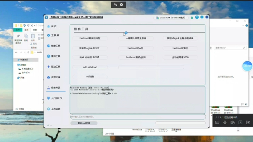Viewport: 253px width, 142px height.
Task: Open 工具设置 gear settings item
Action: (x=54, y=109)
